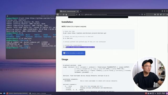Switch to Firefox GitHub taskbar entry
This screenshot has width=168, height=95.
pos(17,93)
